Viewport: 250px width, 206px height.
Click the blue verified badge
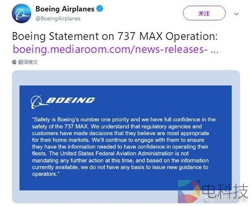(x=100, y=9)
